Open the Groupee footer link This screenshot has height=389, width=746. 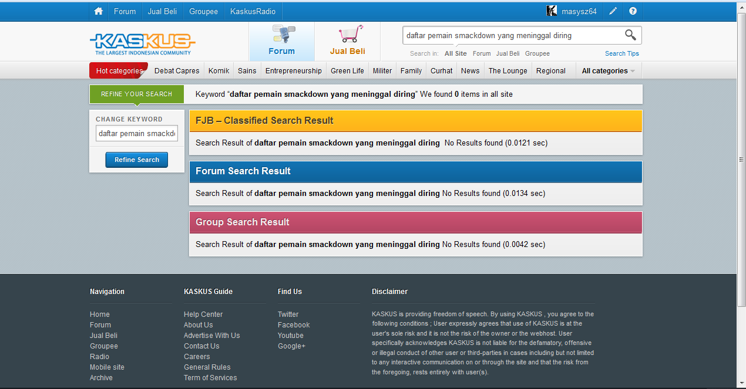pyautogui.click(x=104, y=346)
